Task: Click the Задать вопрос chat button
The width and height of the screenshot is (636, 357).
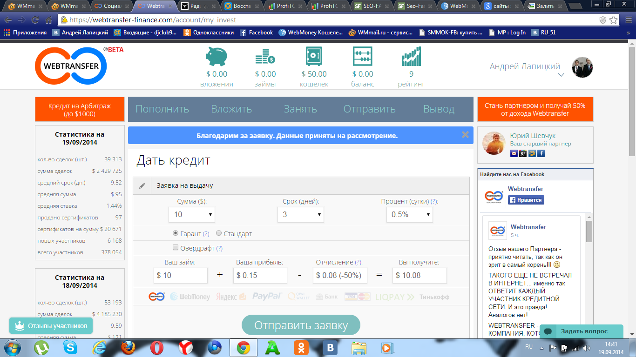Action: pyautogui.click(x=581, y=331)
